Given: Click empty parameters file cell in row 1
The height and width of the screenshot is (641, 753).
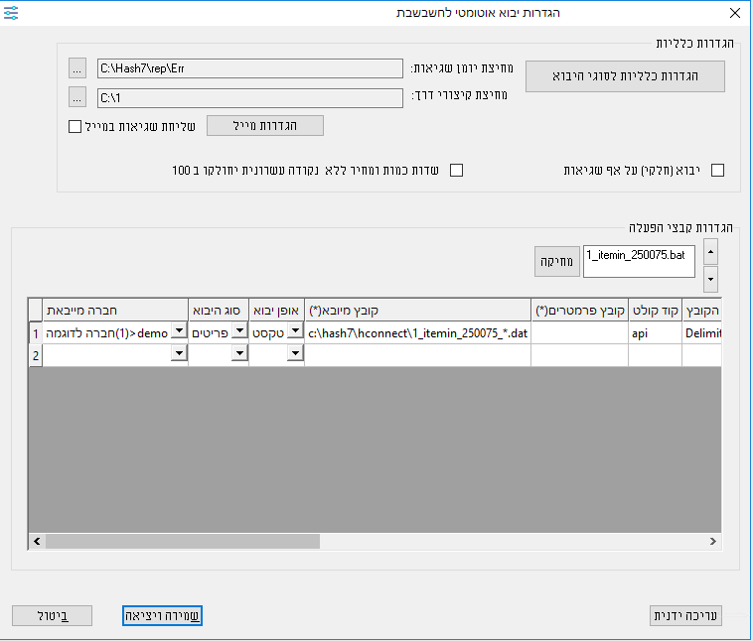Looking at the screenshot, I should (579, 333).
